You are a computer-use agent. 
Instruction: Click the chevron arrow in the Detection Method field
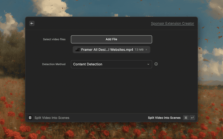pos(148,64)
